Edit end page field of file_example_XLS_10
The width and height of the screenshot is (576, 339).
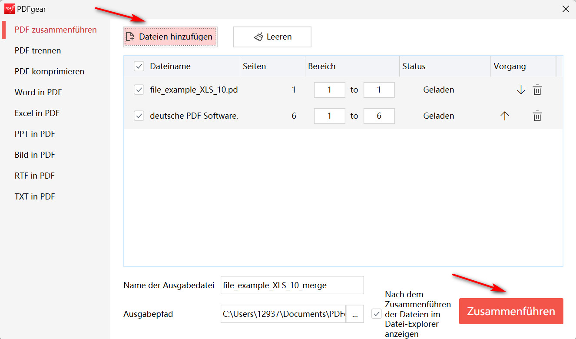(x=379, y=90)
